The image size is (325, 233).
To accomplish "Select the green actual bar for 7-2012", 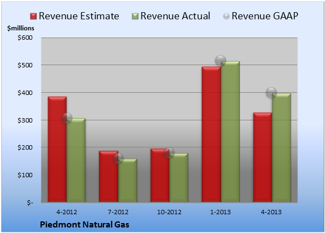I will pyautogui.click(x=128, y=181).
